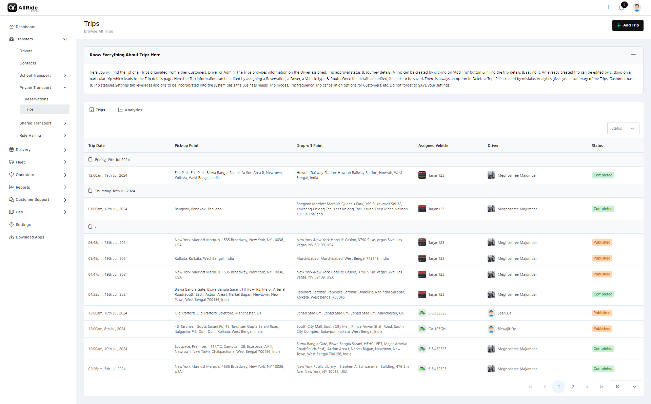Open the Status filter dropdown
Image resolution: width=651 pixels, height=404 pixels.
(623, 128)
